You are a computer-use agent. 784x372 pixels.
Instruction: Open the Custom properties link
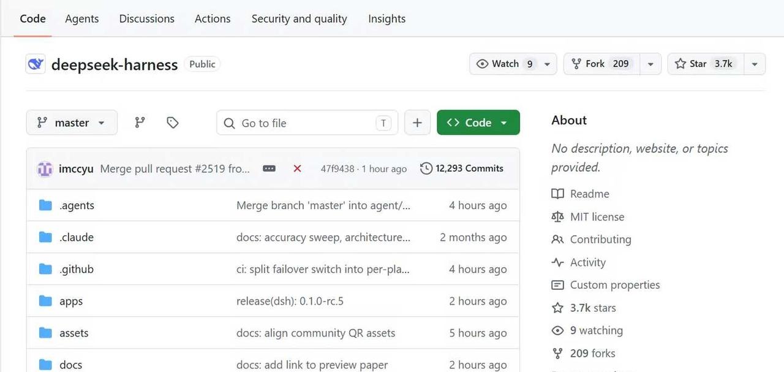[x=615, y=285]
